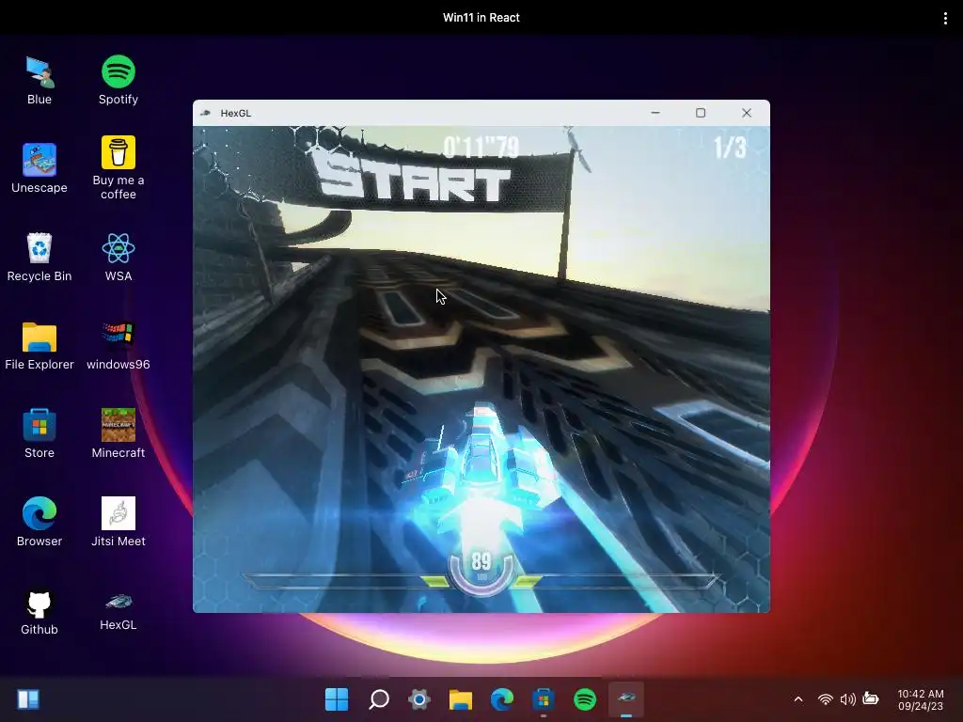This screenshot has width=963, height=722.
Task: Open the Blue desktop icon
Action: pos(39,81)
